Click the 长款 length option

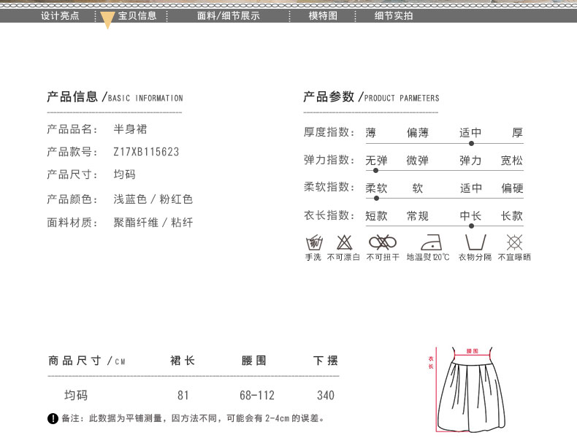point(512,215)
